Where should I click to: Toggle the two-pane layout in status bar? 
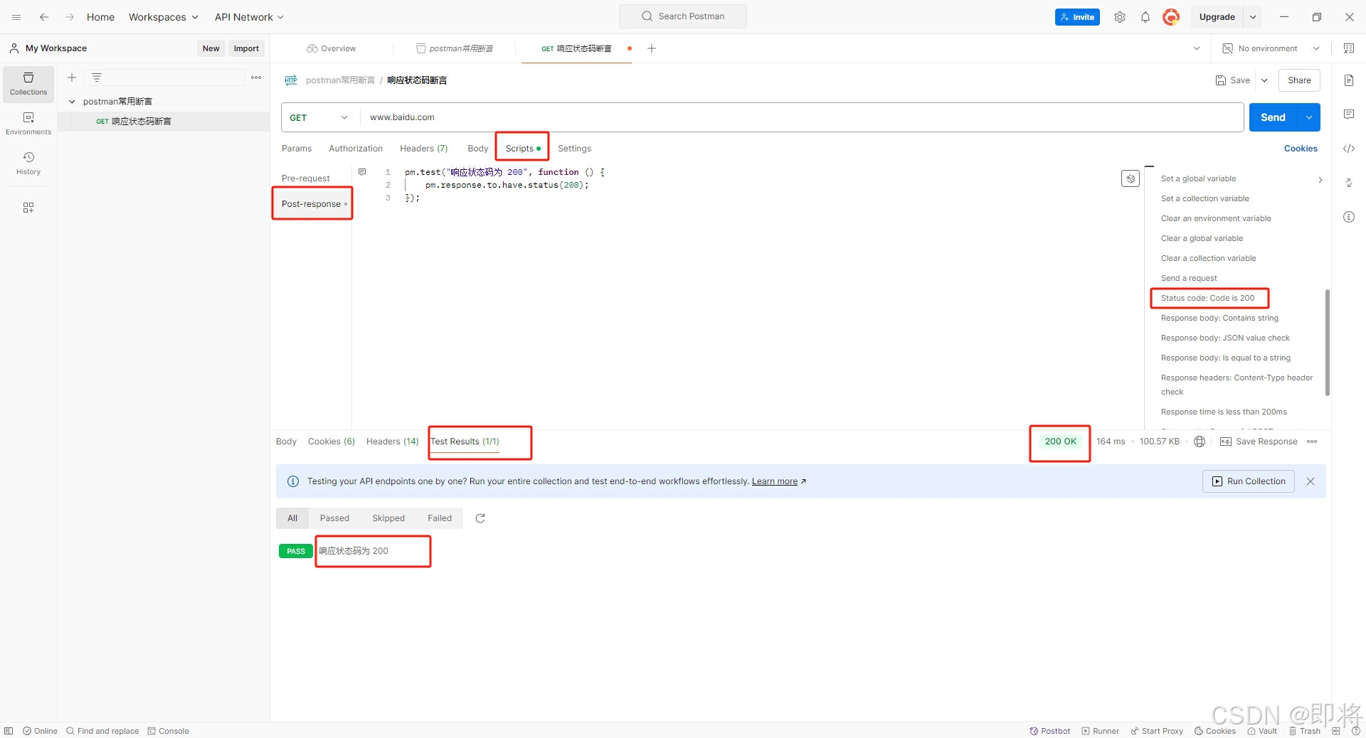pos(1336,731)
